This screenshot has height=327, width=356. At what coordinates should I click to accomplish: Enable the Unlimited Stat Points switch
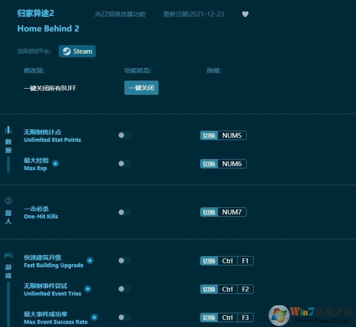124,135
